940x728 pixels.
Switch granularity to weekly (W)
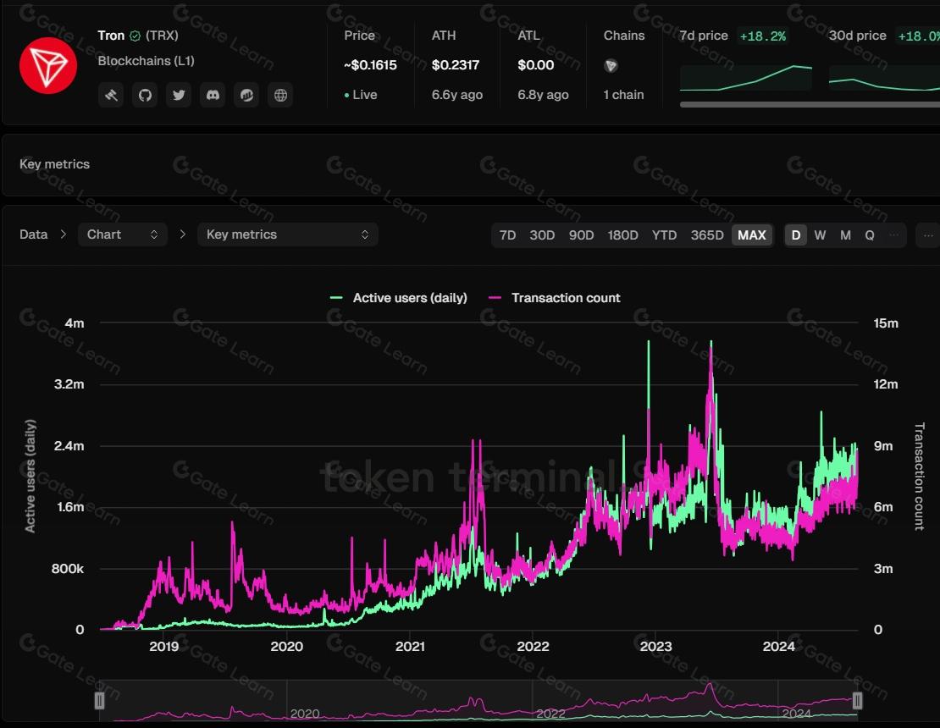[820, 234]
